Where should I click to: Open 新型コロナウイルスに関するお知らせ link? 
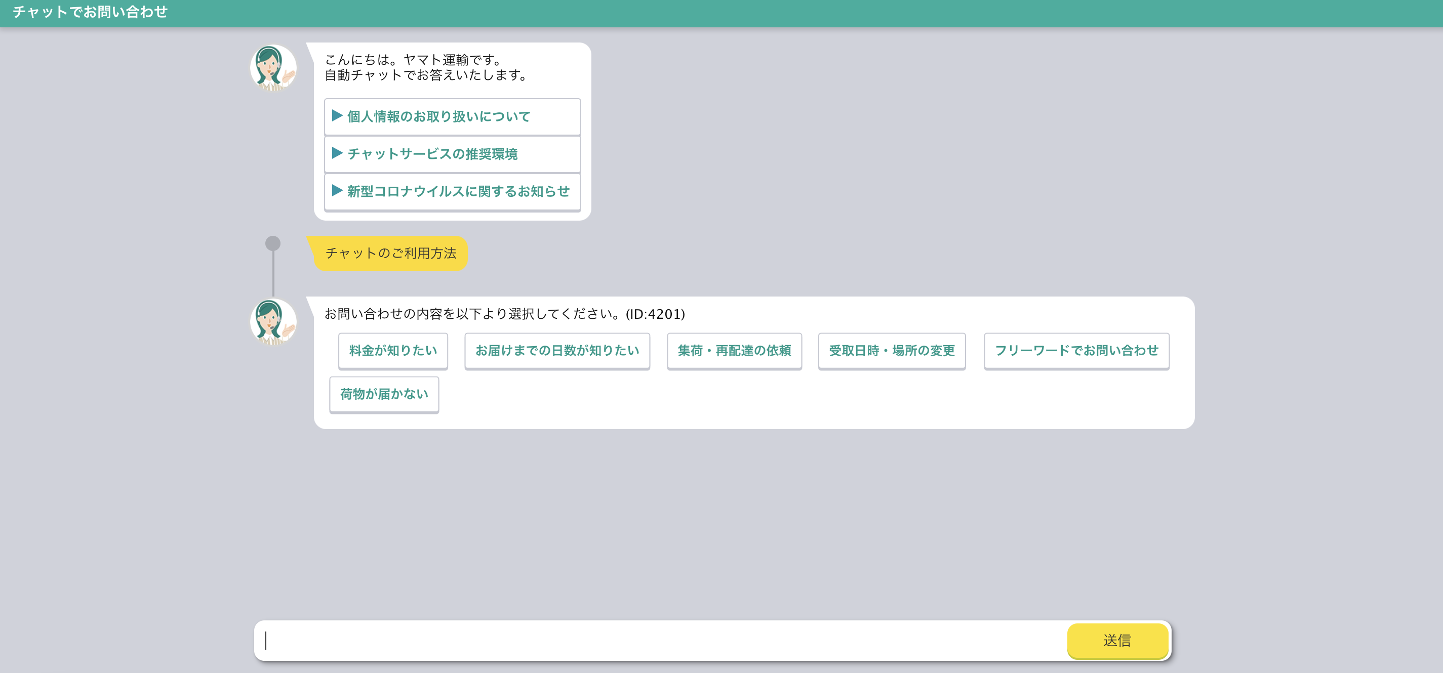point(452,191)
